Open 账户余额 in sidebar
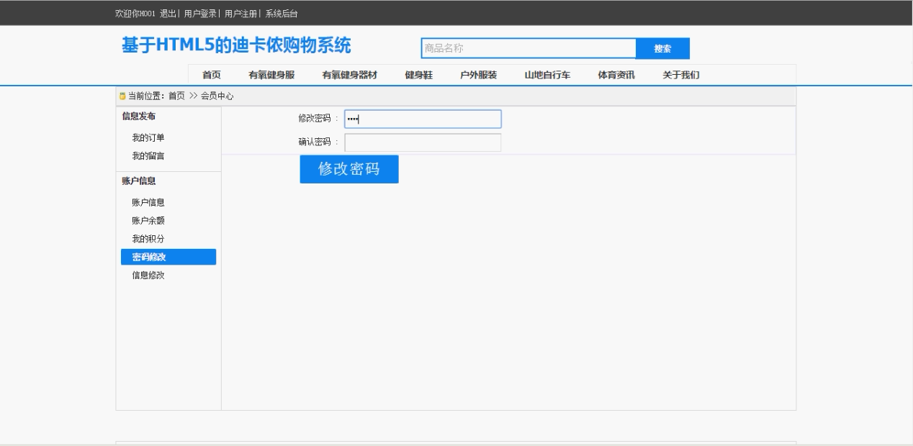 148,221
